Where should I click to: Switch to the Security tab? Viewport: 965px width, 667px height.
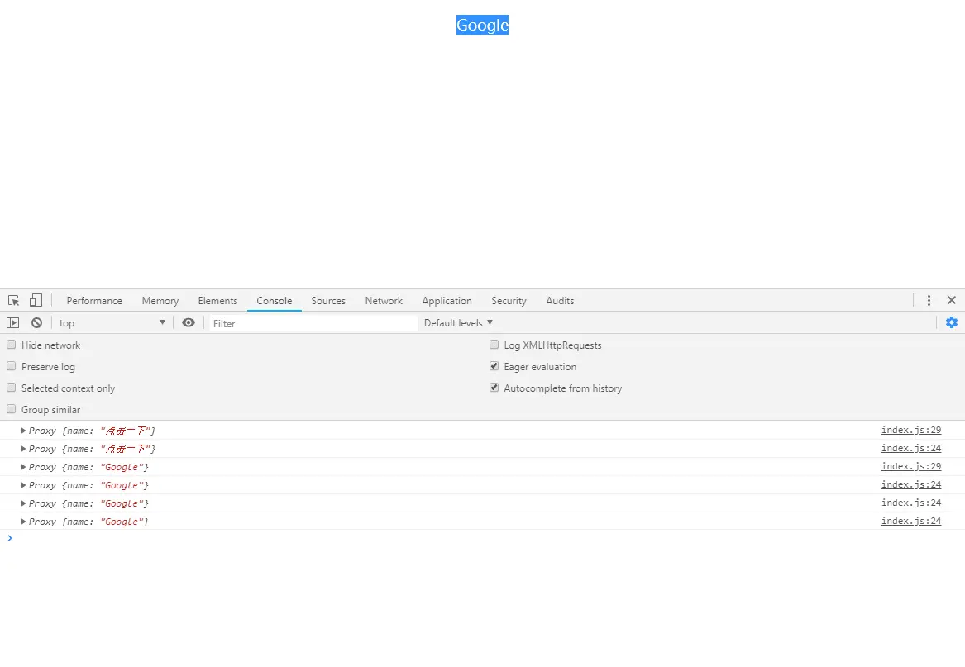(509, 300)
